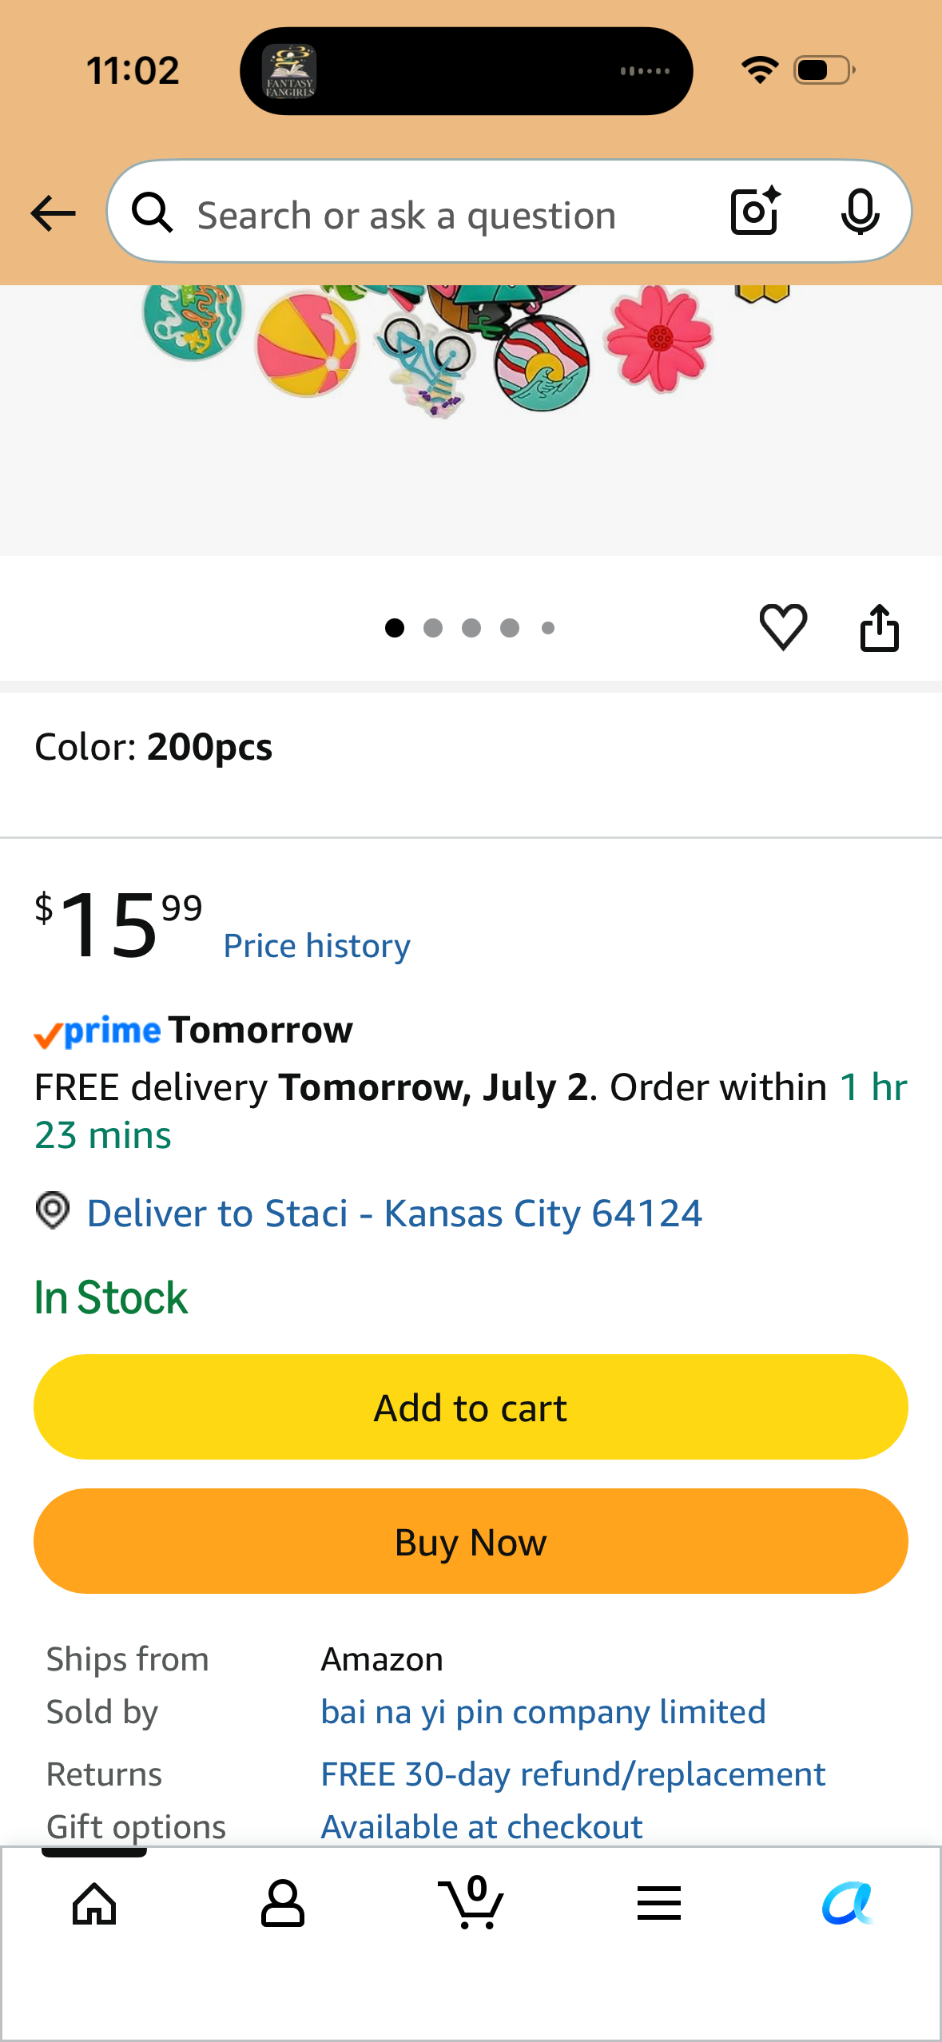The height and width of the screenshot is (2042, 942).
Task: Open camera lens search icon
Action: point(755,211)
